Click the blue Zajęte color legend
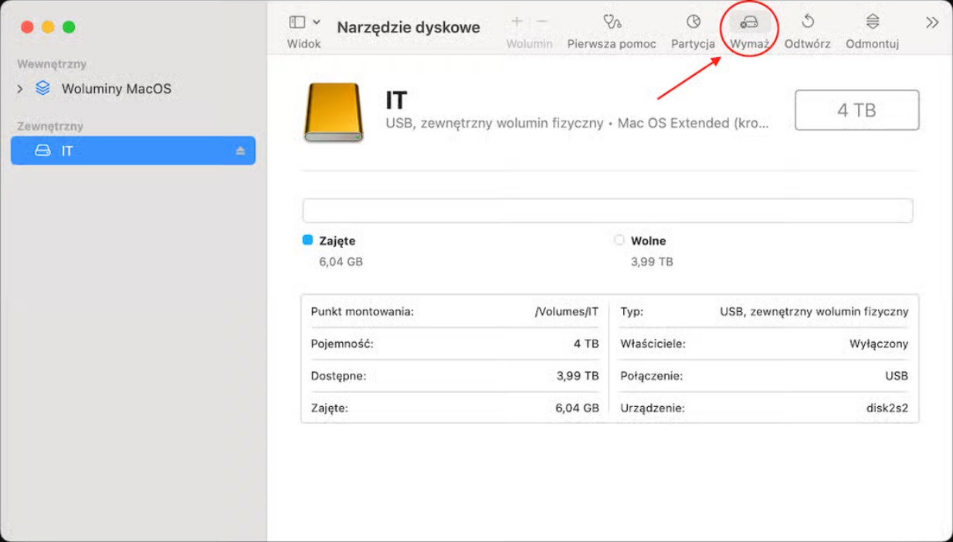Image resolution: width=953 pixels, height=542 pixels. click(x=307, y=240)
